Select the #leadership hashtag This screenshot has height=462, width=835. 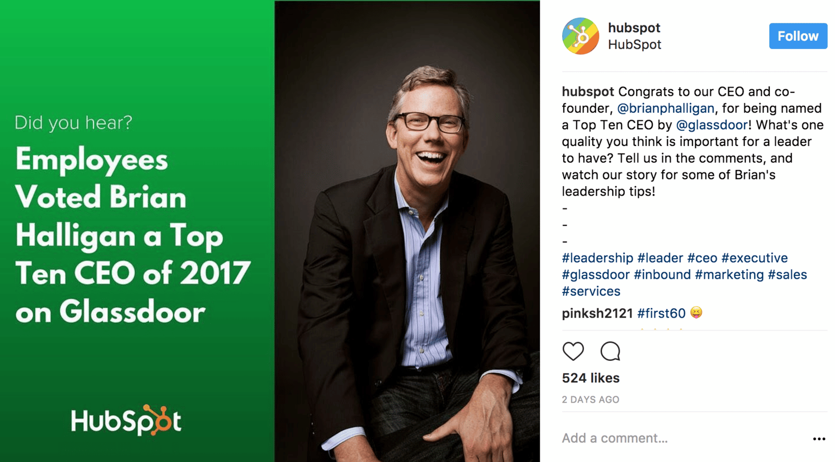tap(598, 258)
